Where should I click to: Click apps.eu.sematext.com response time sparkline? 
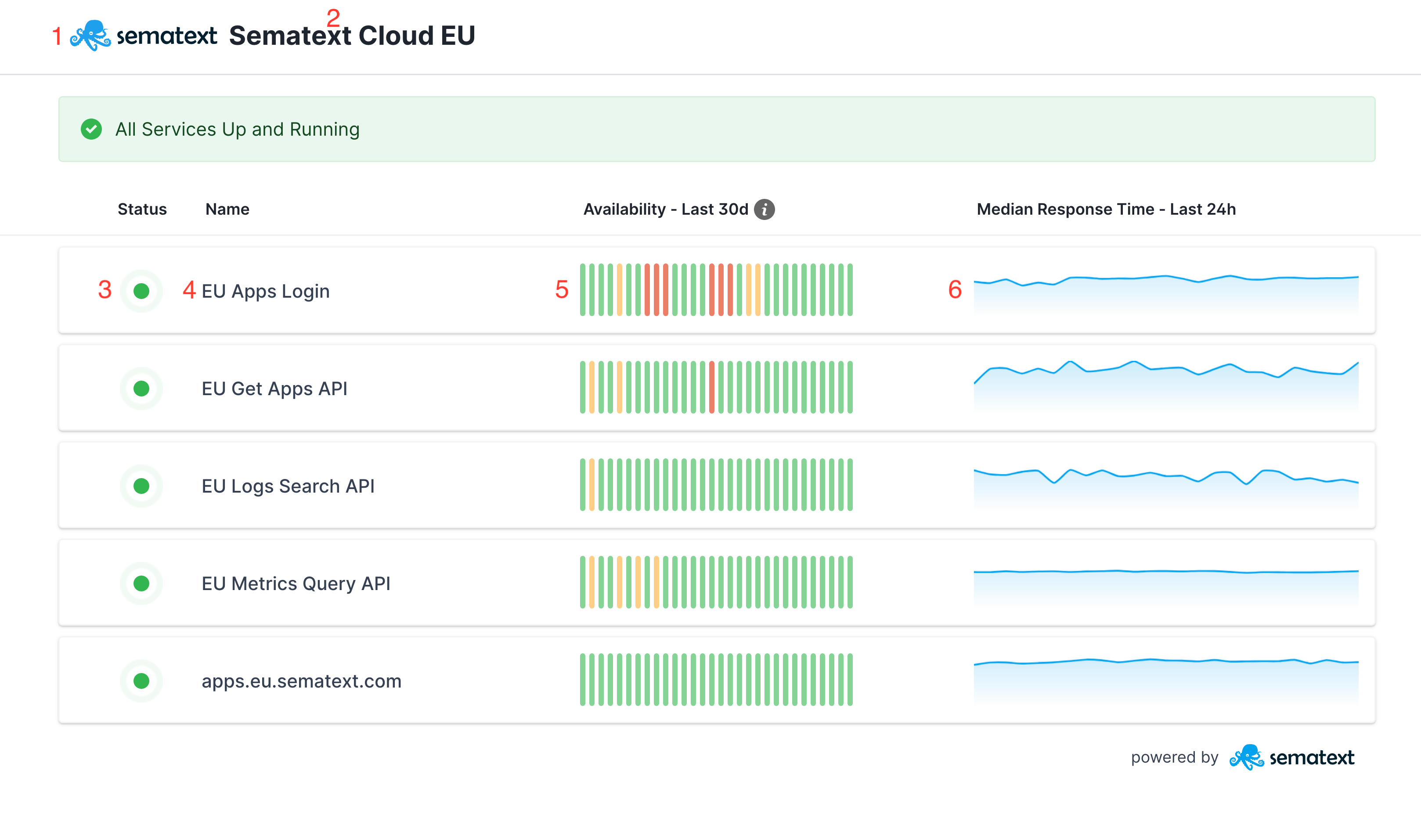pyautogui.click(x=1166, y=682)
